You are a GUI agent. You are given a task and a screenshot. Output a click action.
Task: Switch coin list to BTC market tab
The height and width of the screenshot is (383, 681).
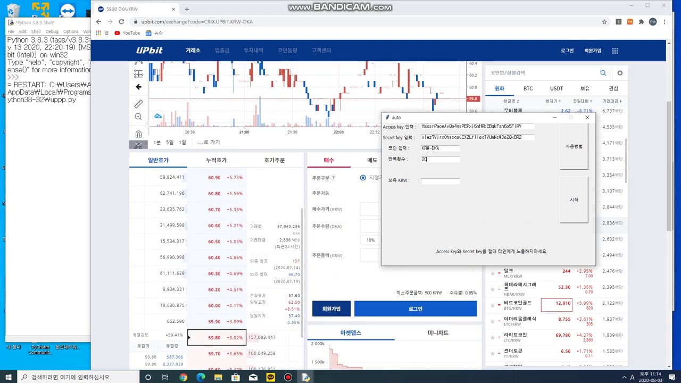[x=528, y=88]
